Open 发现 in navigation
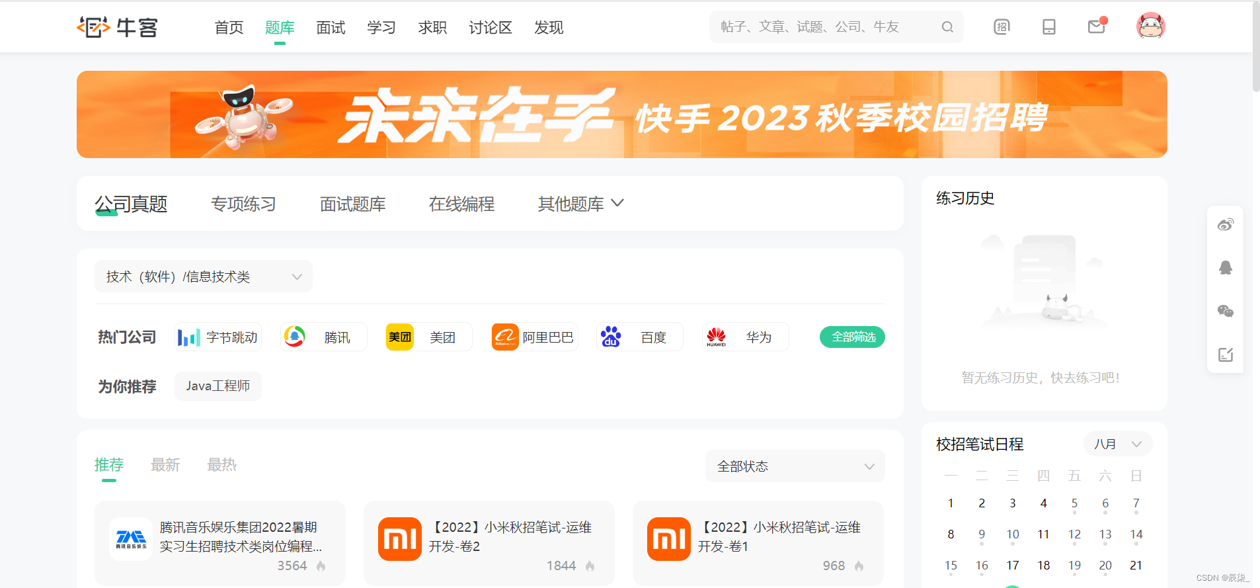 [x=549, y=28]
